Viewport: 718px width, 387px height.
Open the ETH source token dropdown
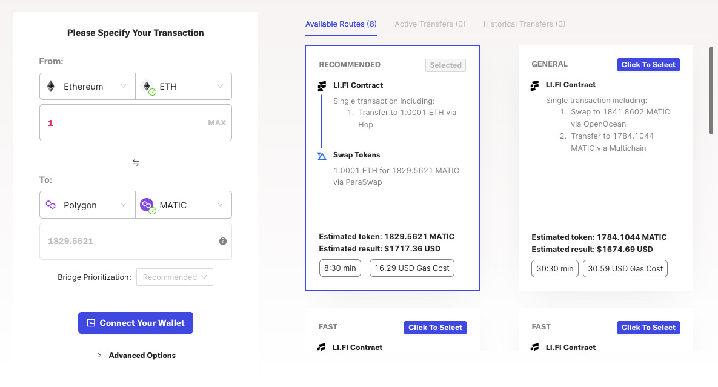click(184, 87)
